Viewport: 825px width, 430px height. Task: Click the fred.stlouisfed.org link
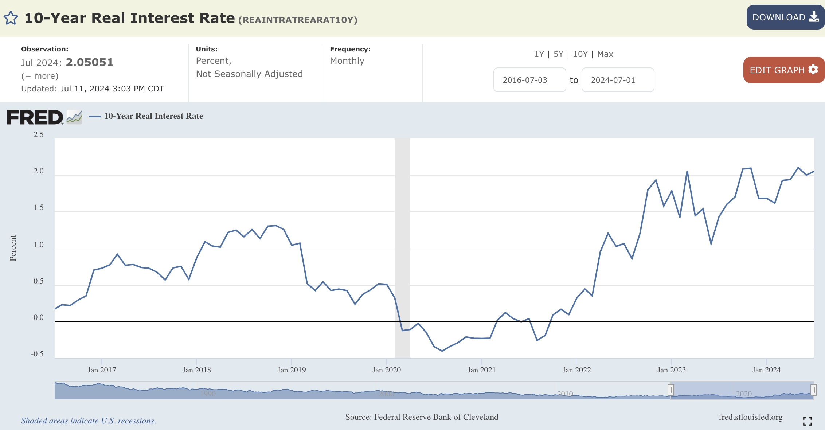750,417
